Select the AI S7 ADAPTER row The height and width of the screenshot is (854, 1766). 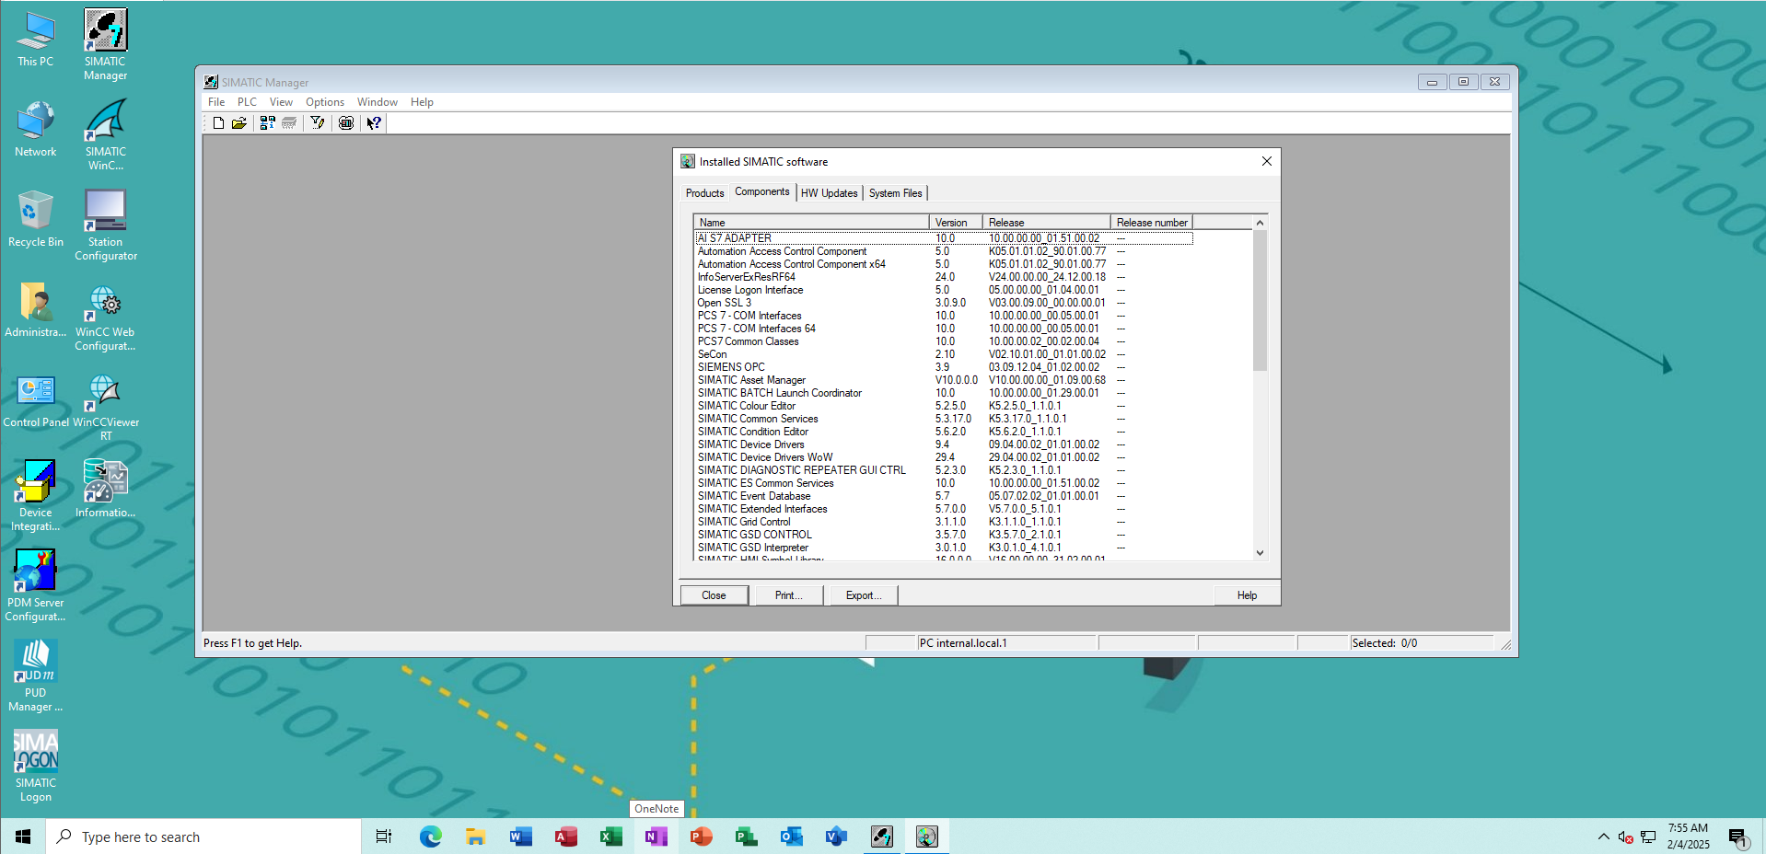(x=944, y=238)
